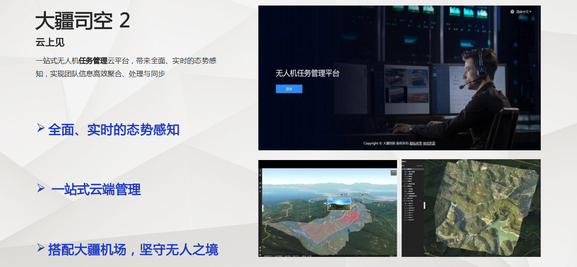Open the 使用条款 terms of use link

click(x=429, y=143)
